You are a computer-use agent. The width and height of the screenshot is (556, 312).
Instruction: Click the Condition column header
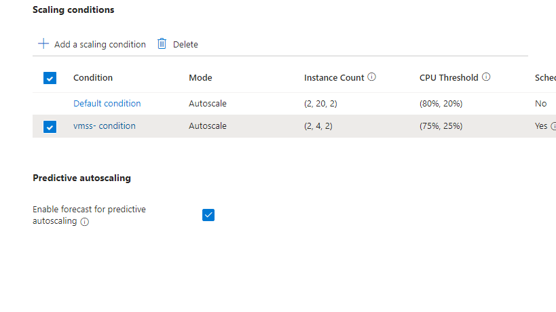point(93,78)
